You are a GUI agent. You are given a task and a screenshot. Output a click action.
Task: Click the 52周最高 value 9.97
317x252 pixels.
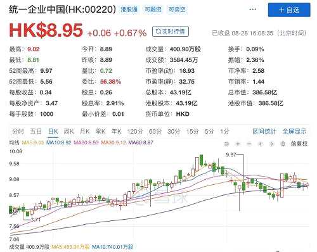pyautogui.click(x=46, y=71)
